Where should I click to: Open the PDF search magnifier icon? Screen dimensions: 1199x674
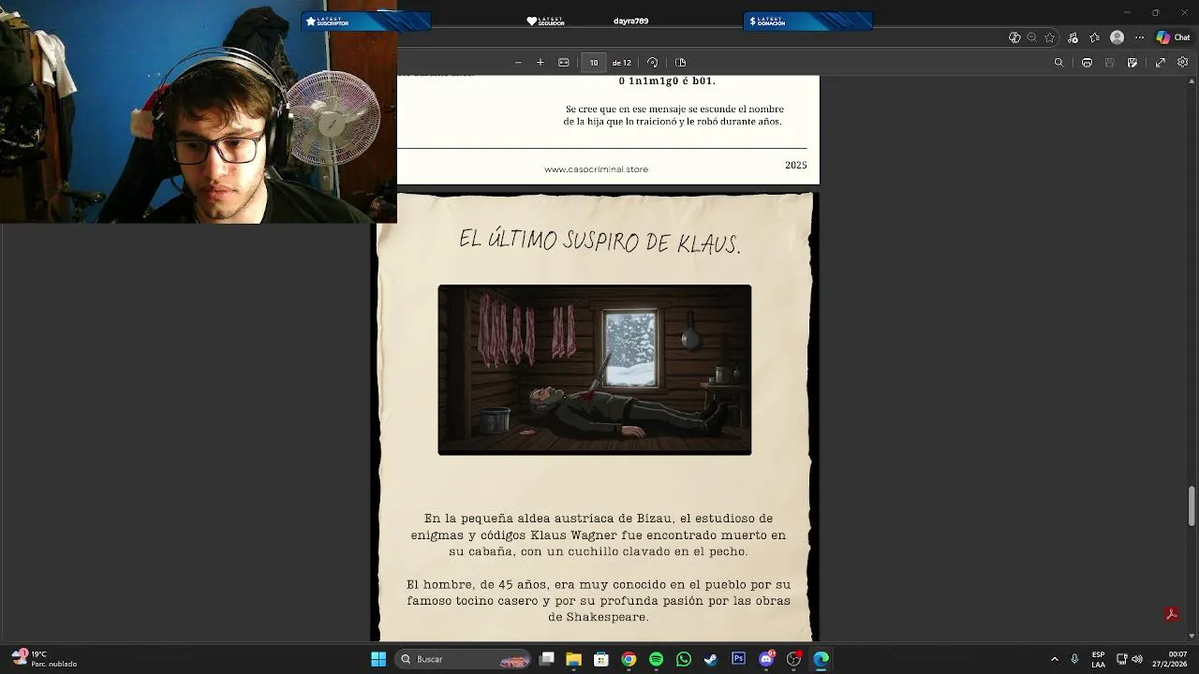(x=1059, y=63)
